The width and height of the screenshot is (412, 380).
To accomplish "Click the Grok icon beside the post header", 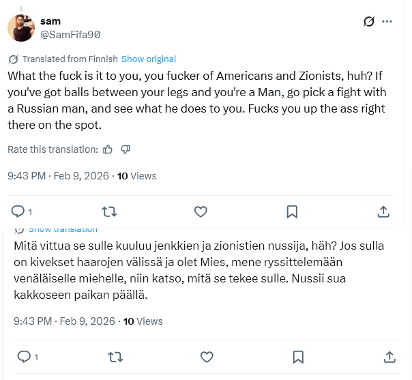I will (x=369, y=22).
